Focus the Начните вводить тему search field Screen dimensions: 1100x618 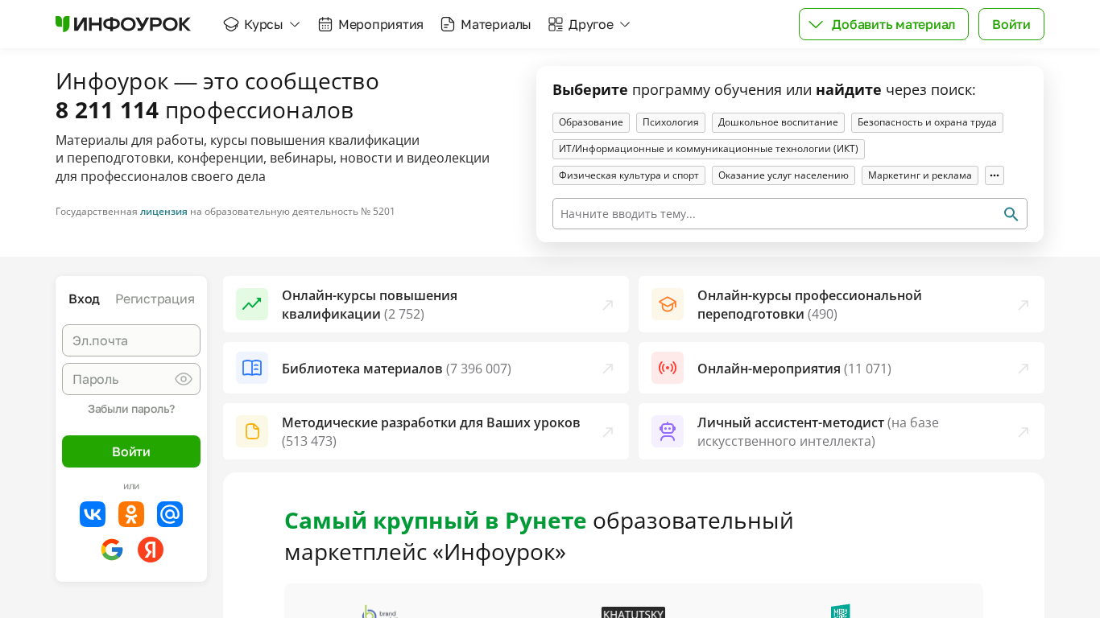[x=790, y=214]
